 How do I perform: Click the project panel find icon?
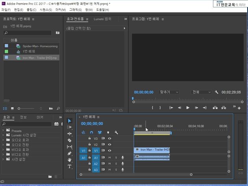pos(58,108)
